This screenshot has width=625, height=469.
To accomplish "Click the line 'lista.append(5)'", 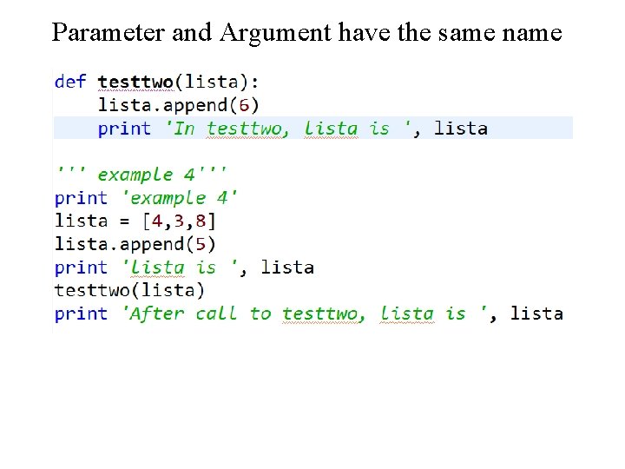I will tap(135, 244).
